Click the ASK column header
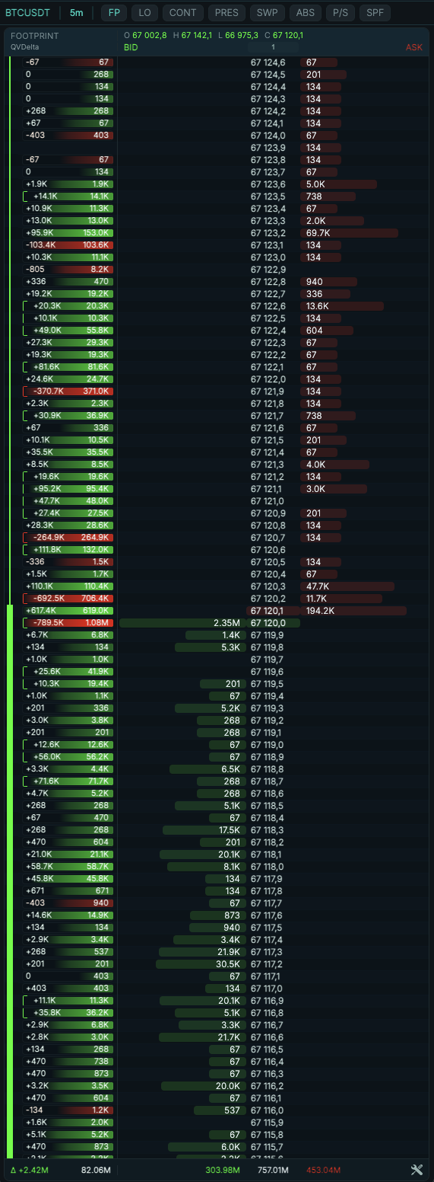The width and height of the screenshot is (434, 1182). pyautogui.click(x=414, y=47)
